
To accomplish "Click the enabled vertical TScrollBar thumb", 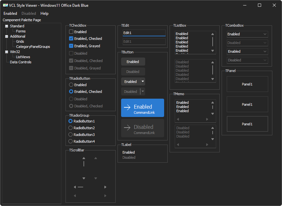I will (x=84, y=164).
